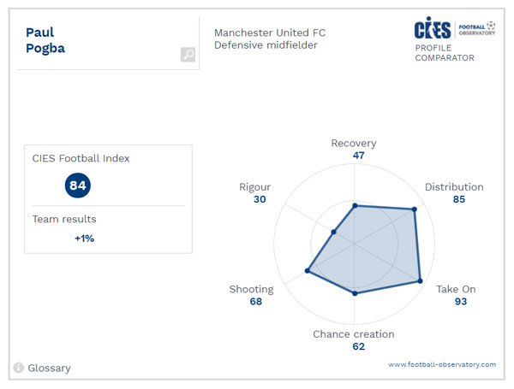Click the Distribution data point on radar

click(x=415, y=209)
